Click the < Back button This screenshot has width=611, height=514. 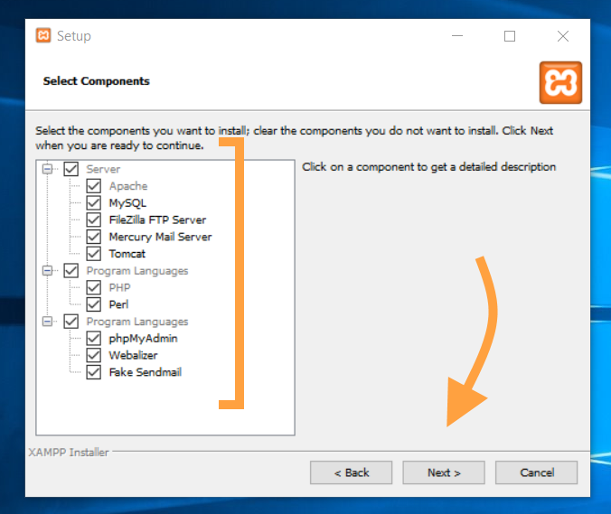click(x=351, y=472)
